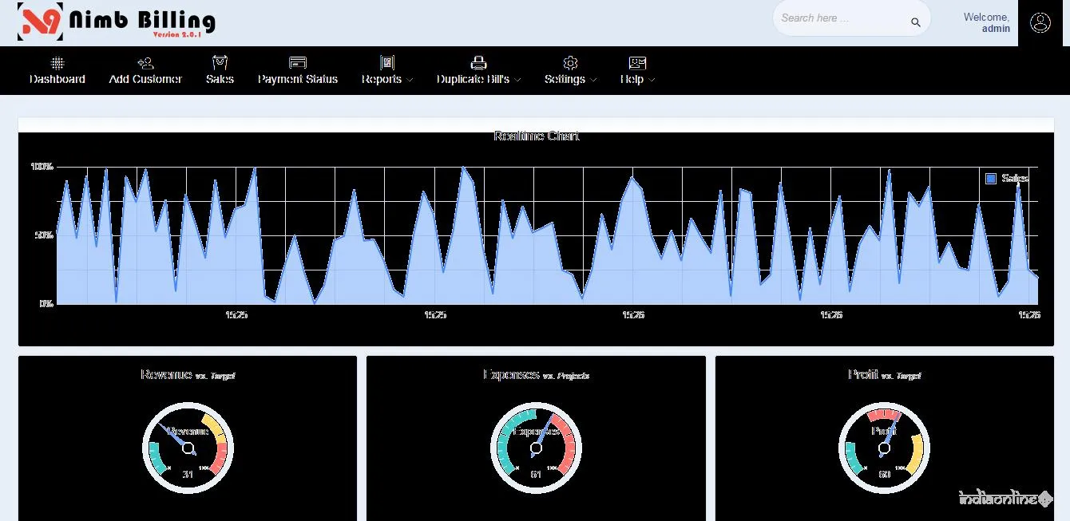Open the Settings dropdown menu

[570, 80]
